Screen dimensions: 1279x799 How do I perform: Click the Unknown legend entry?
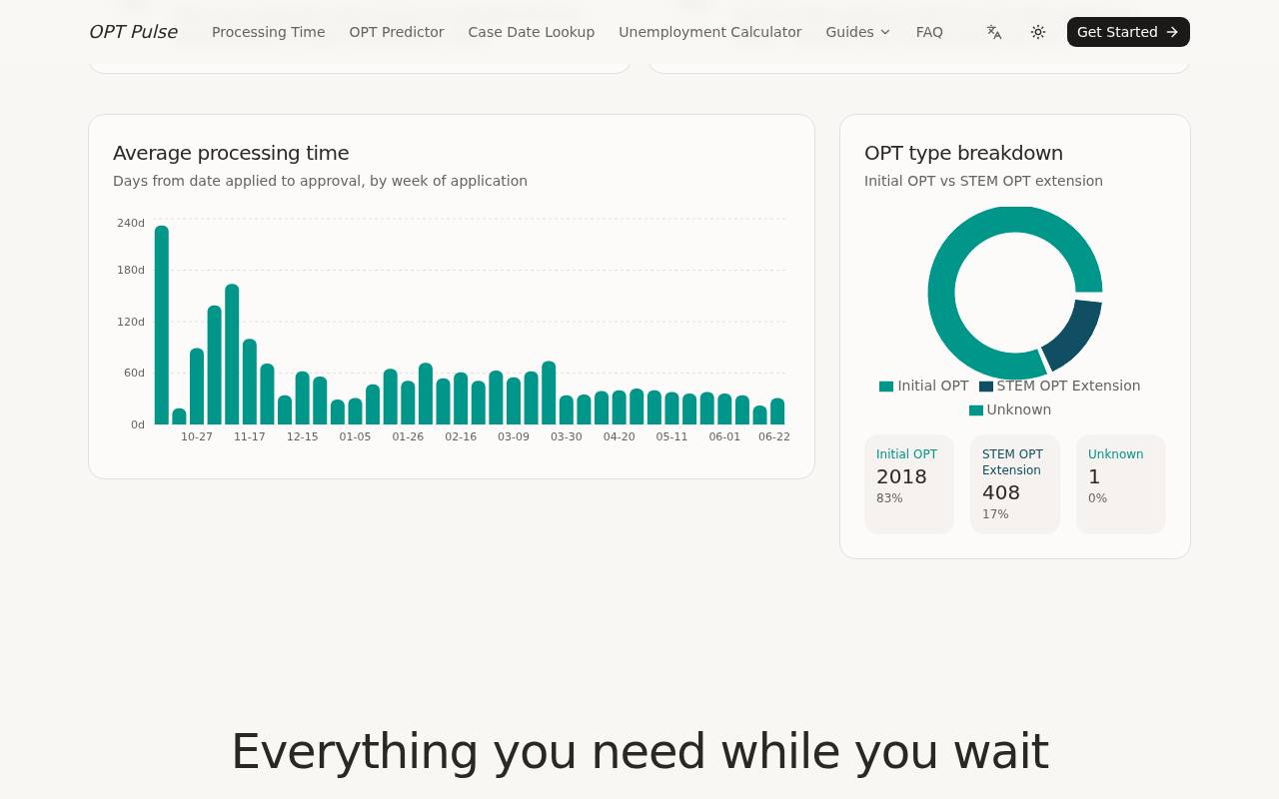click(x=1010, y=409)
